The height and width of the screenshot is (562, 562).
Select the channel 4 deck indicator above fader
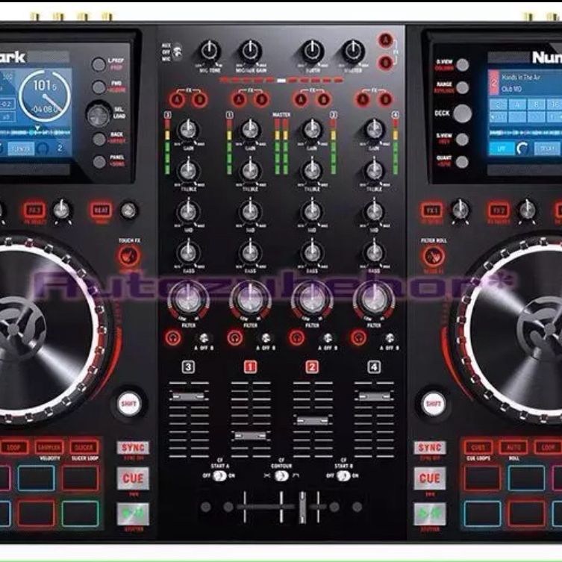[374, 367]
